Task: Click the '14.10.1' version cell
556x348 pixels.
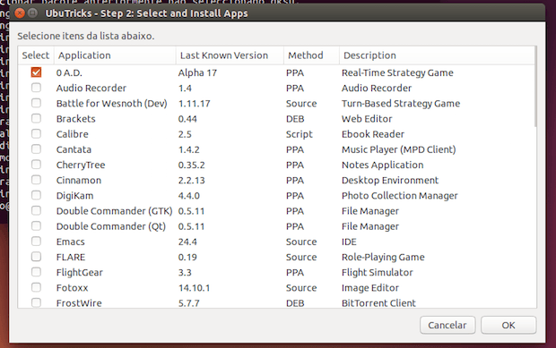Action: click(x=194, y=288)
